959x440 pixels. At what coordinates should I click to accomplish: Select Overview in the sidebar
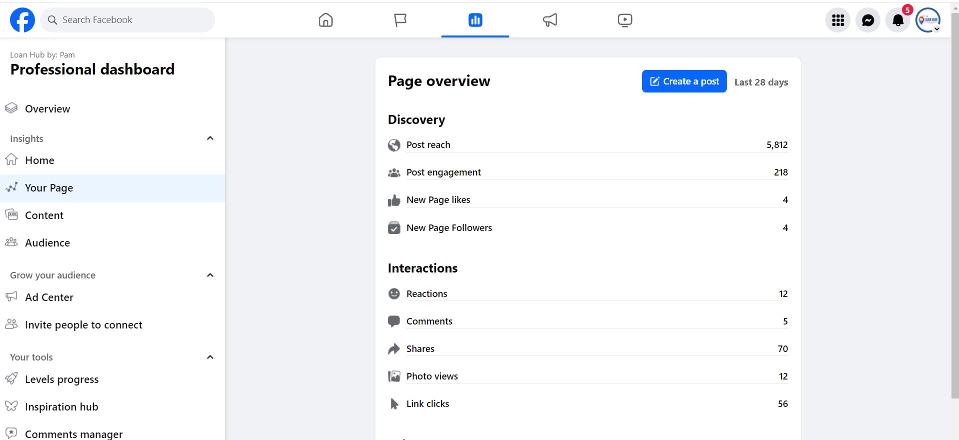pyautogui.click(x=48, y=109)
